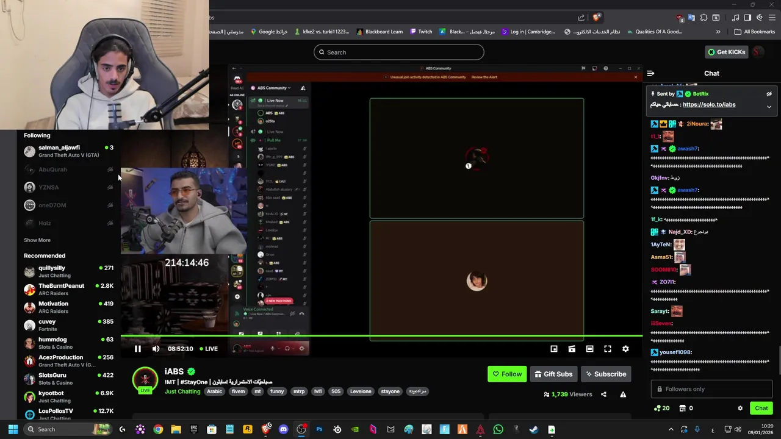Click the stayone stream tag

coord(390,391)
